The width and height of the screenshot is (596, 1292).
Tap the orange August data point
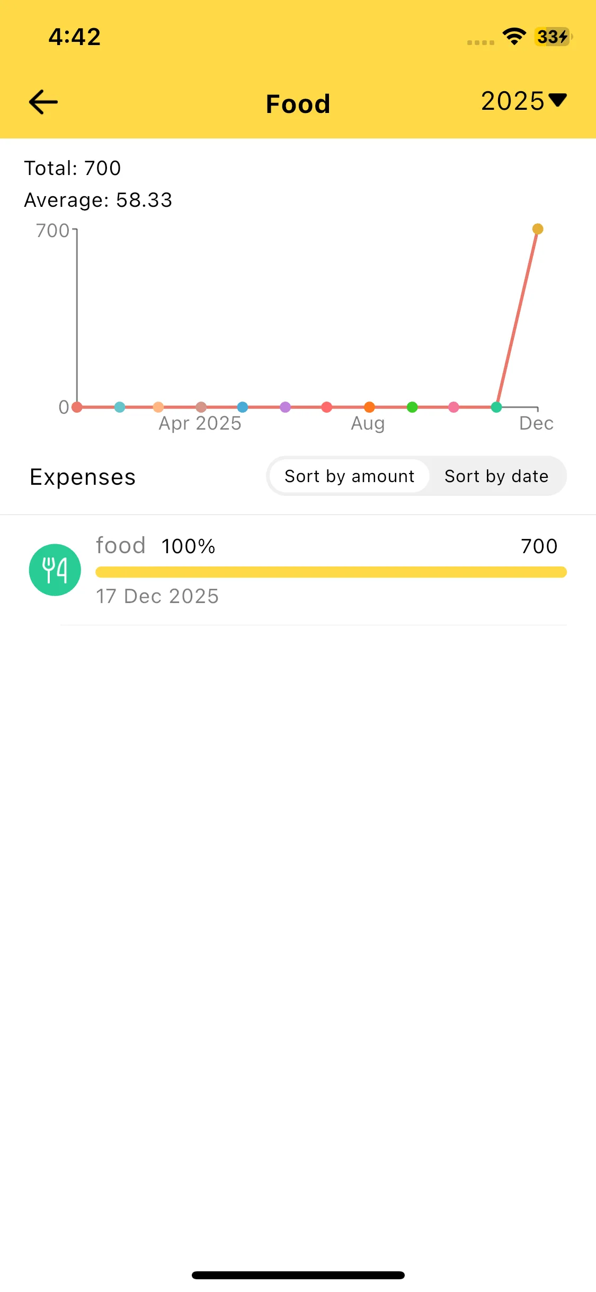[x=369, y=407]
